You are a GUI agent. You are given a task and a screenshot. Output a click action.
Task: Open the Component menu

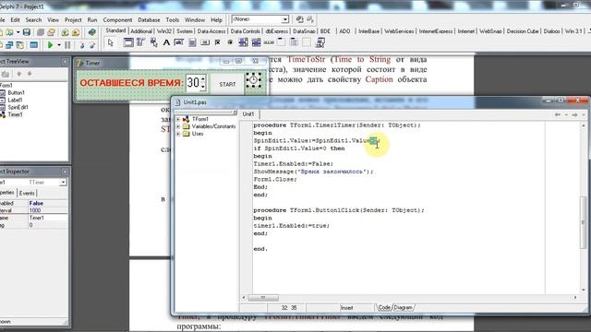pyautogui.click(x=117, y=19)
